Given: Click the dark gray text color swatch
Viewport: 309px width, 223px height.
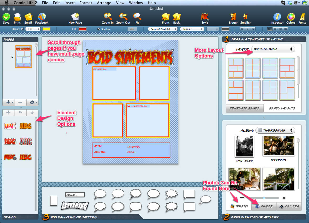Looking at the screenshot, I should pyautogui.click(x=225, y=29).
